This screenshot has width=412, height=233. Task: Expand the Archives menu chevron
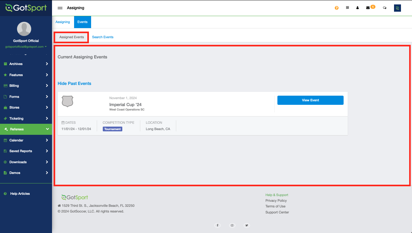tap(47, 64)
